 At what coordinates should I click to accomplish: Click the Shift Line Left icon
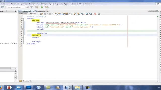[x=87, y=14]
